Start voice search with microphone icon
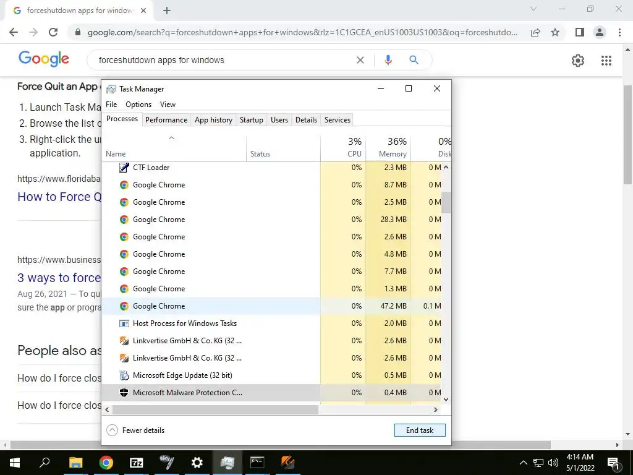633x475 pixels. click(388, 60)
